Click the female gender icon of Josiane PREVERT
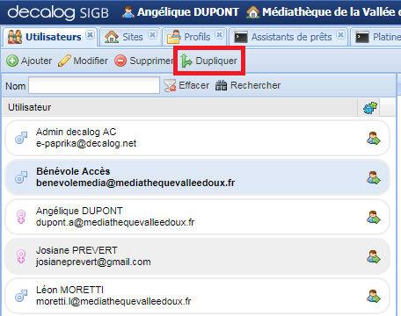The width and height of the screenshot is (401, 316). [x=21, y=256]
